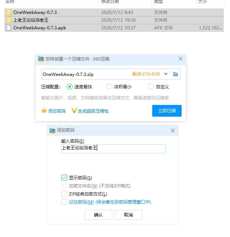Click the folder name OneWeekAway-0.7.3 in list
This screenshot has height=237, width=230.
35,12
